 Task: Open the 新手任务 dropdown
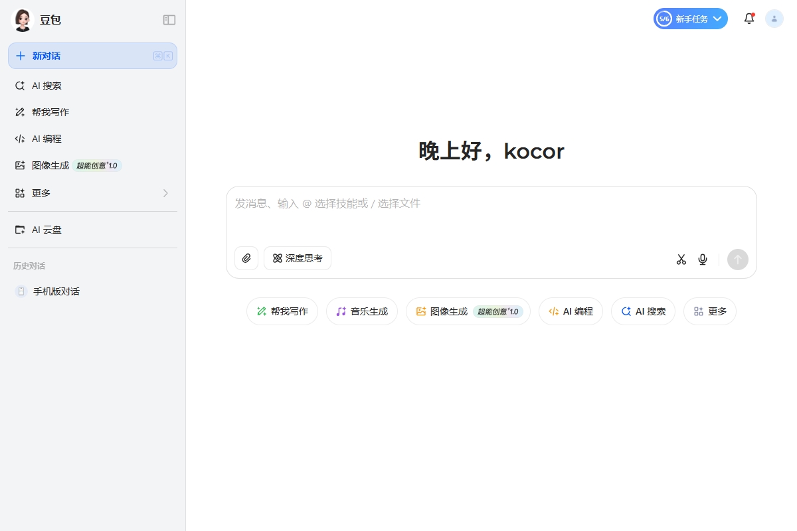click(x=691, y=19)
